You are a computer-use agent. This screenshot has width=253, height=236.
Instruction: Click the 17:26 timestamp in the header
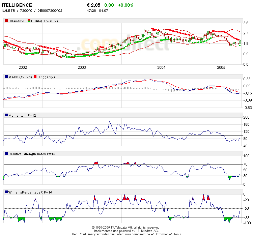(x=91, y=11)
